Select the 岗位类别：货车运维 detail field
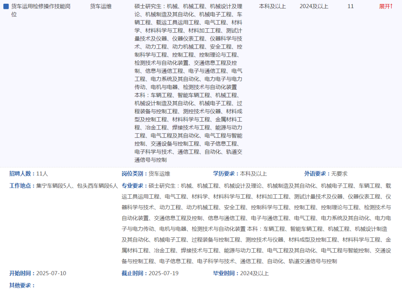Screen dimensions: 402x291 [146, 173]
